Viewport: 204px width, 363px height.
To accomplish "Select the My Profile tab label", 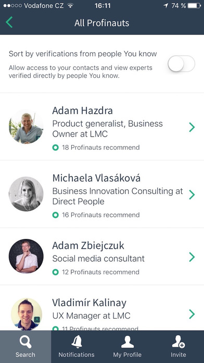I will [127, 355].
